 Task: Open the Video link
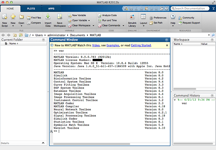96,45
